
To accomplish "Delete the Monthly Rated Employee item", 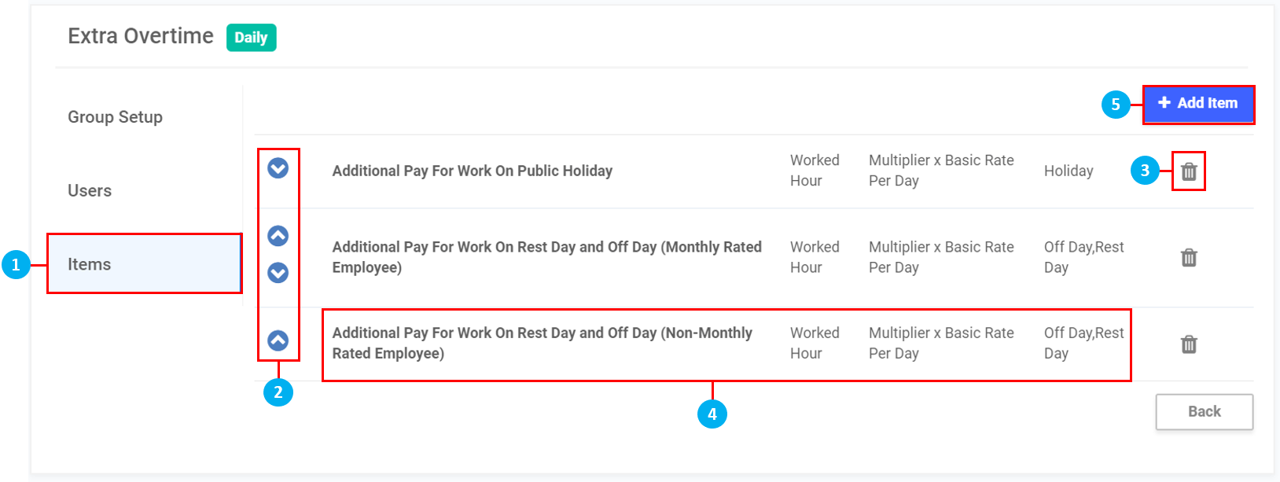I will pyautogui.click(x=1189, y=258).
